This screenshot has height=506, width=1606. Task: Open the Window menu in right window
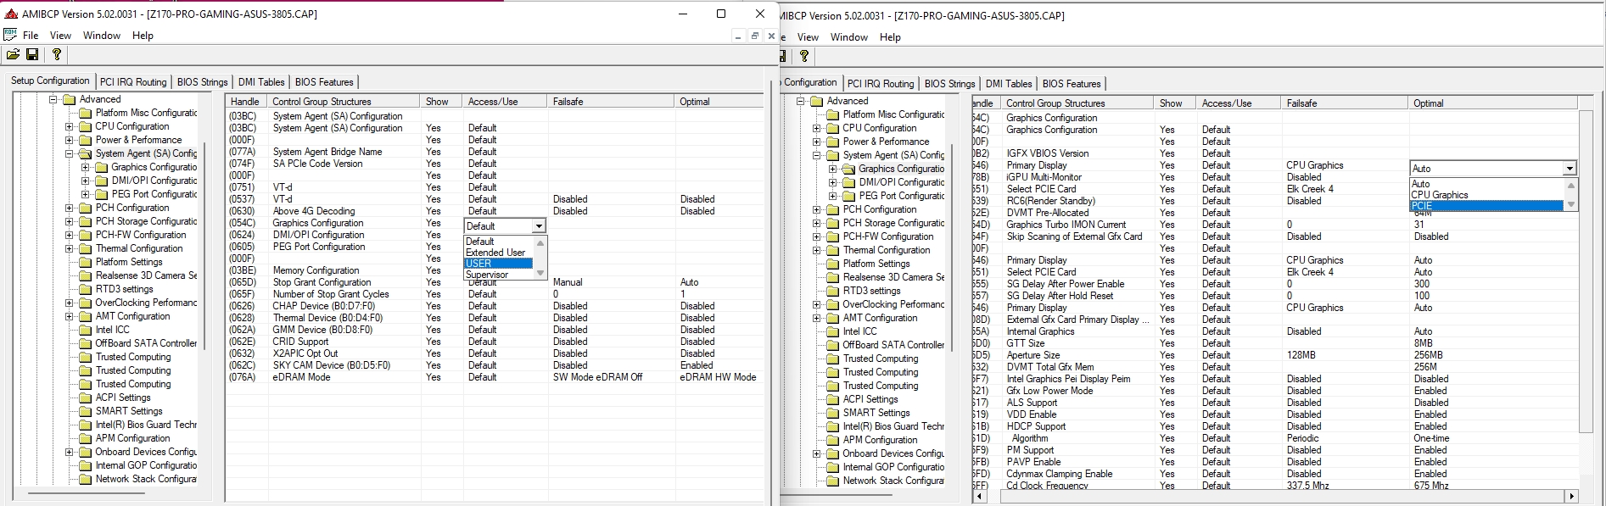[x=849, y=37]
